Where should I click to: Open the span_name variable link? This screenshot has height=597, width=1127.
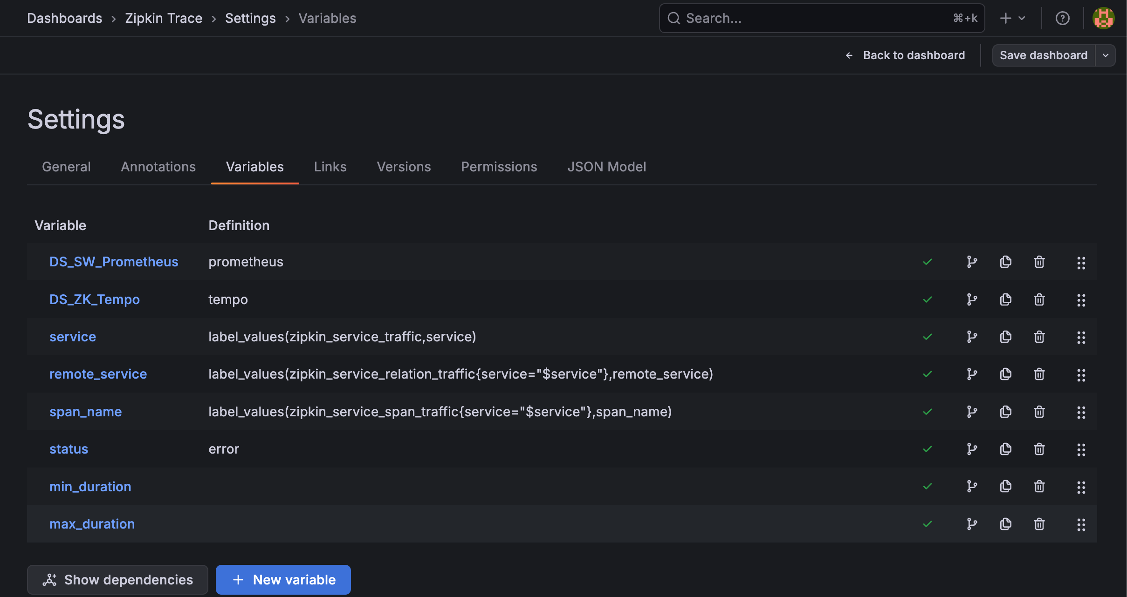coord(85,412)
